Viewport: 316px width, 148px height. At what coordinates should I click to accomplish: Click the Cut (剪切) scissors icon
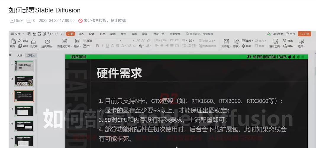[20, 41]
